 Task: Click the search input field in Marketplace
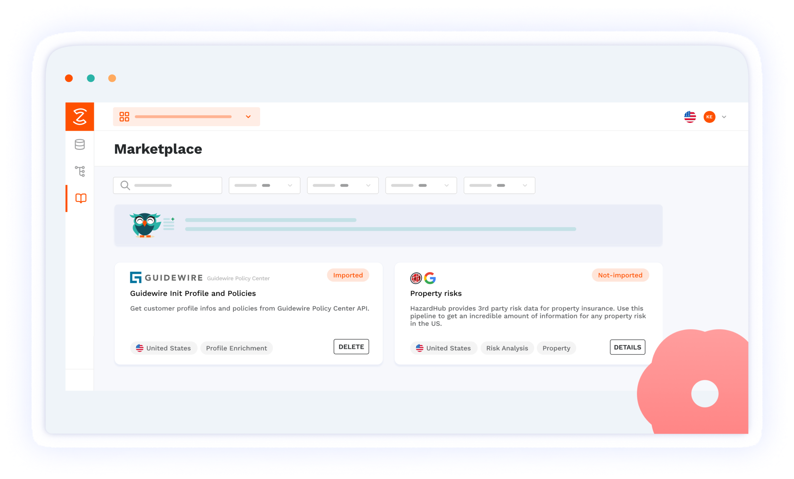pos(168,185)
